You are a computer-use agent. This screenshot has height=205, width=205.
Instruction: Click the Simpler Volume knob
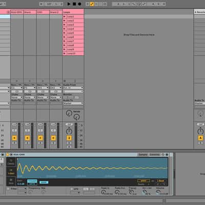tap(158, 192)
